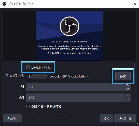
Task: Click the 既定値 defaults button
Action: (12, 118)
